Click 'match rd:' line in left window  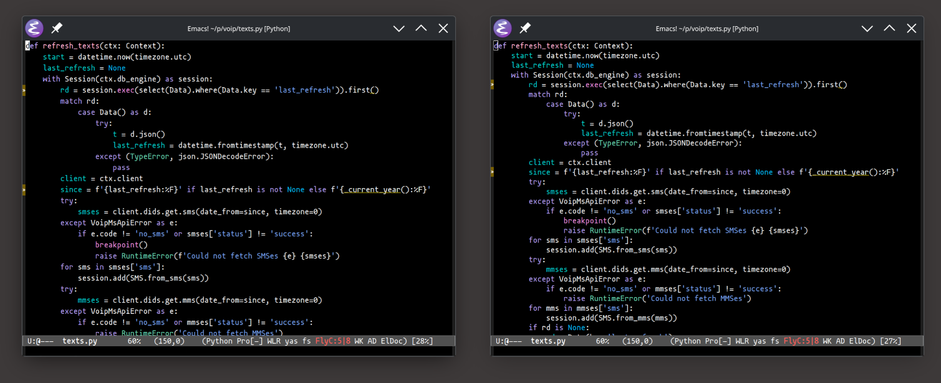click(x=80, y=101)
